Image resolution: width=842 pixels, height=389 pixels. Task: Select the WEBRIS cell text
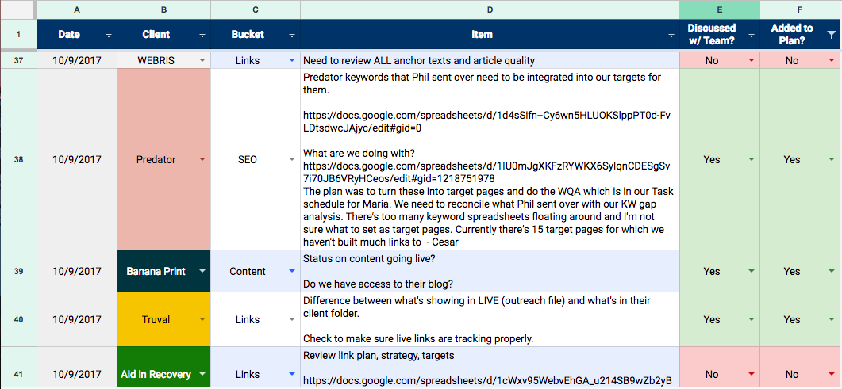point(156,60)
